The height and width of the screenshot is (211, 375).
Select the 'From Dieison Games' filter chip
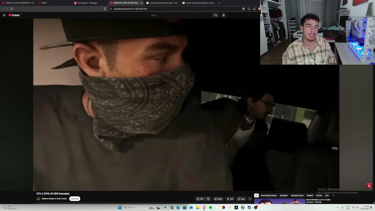(x=269, y=195)
